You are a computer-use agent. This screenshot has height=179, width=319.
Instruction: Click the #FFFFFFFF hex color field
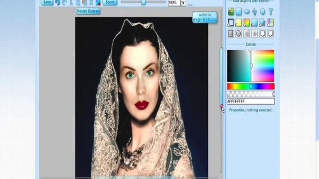(251, 101)
